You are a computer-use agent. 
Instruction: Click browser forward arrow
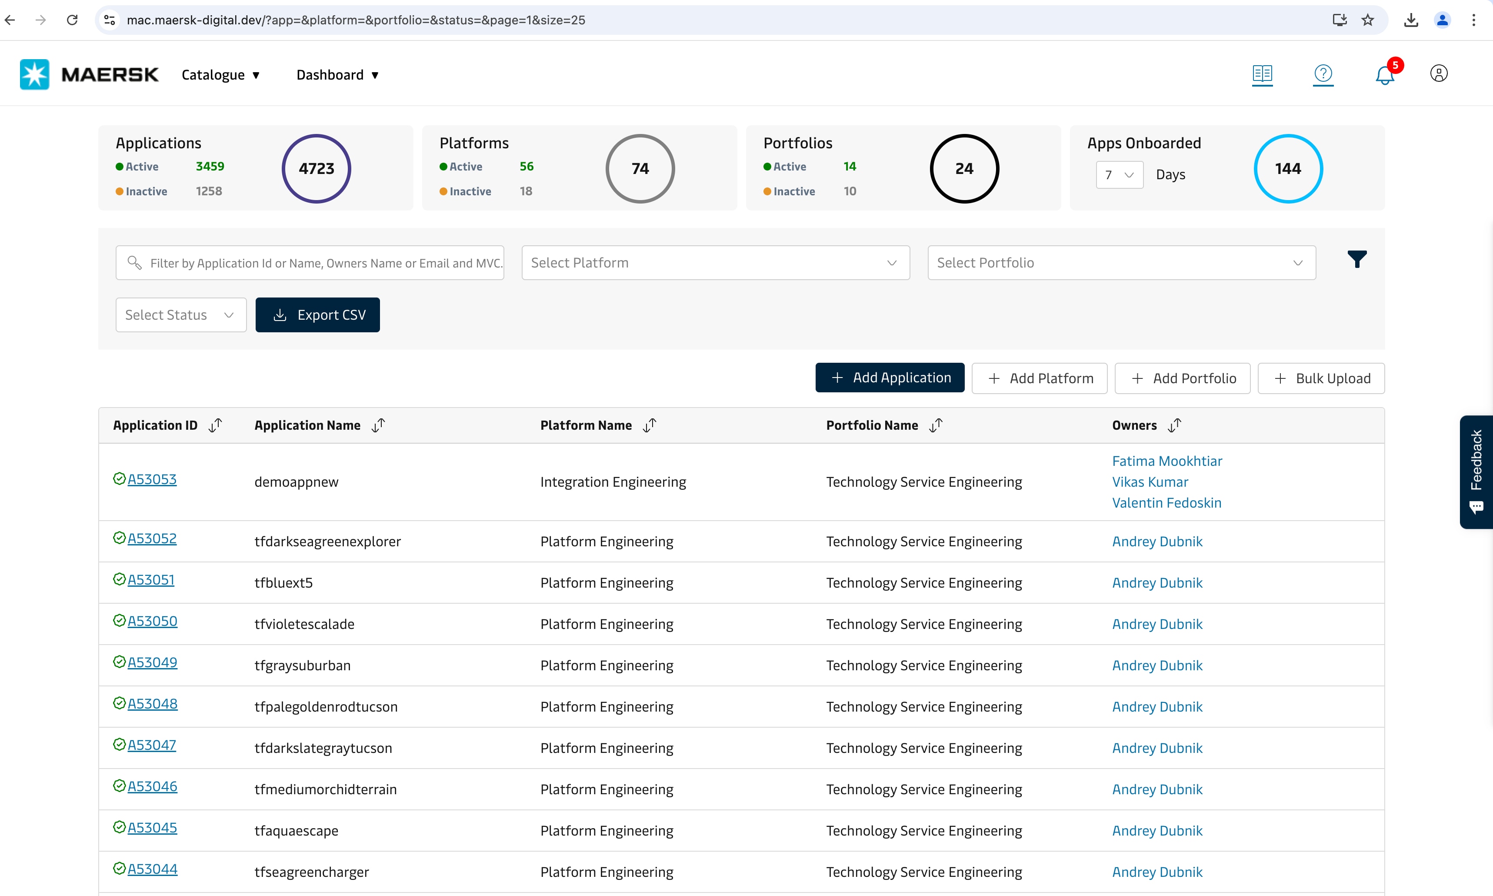point(40,20)
